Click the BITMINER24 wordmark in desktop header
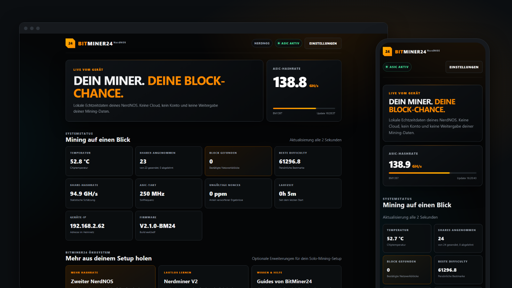This screenshot has width=512, height=288. pos(95,44)
